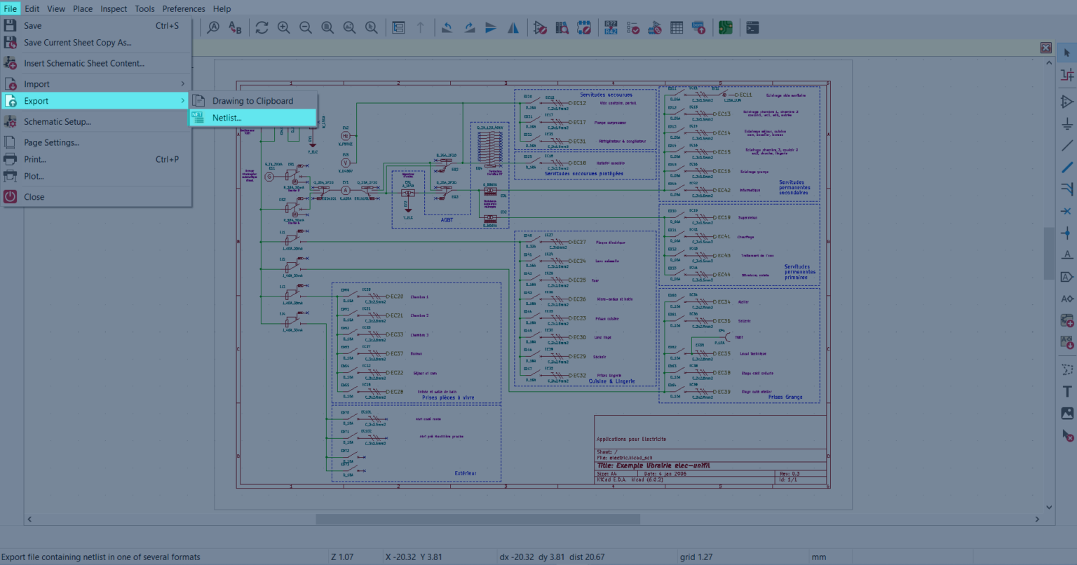
Task: Select the Place Symbol tool
Action: pyautogui.click(x=1066, y=101)
